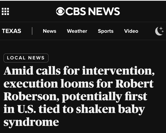Click the CBS NEWS wordmark
This screenshot has height=133, width=166.
point(93,11)
